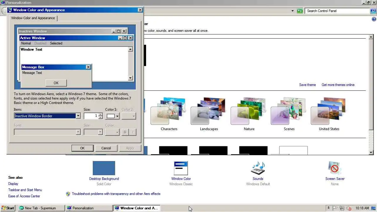Click the taskbar clock showing 10:18 AM
Viewport: 377px width, 212px height.
point(362,208)
